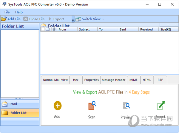Click the attachment paperclip column icon
Image resolution: width=179 pixels, height=133 pixels.
coord(54,29)
